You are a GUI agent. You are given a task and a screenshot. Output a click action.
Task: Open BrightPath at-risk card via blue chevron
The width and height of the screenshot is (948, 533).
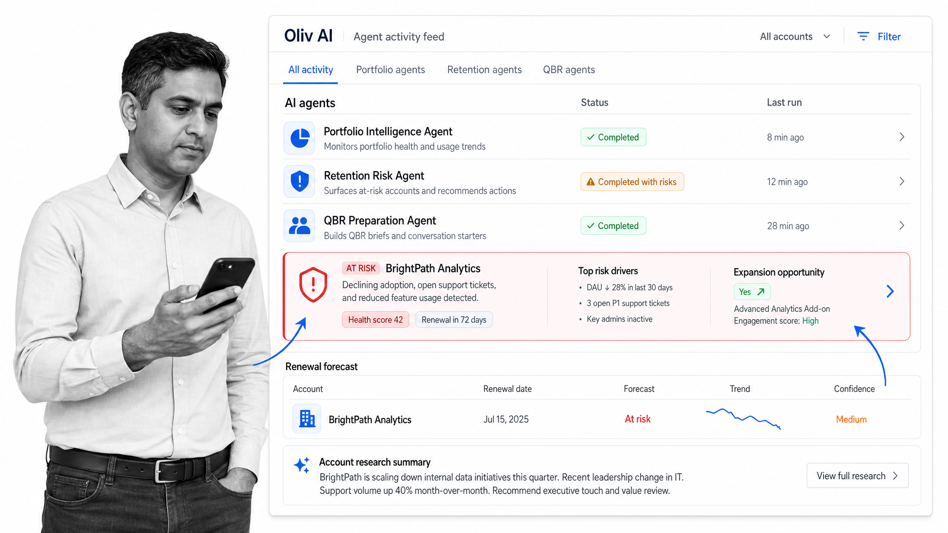click(890, 291)
